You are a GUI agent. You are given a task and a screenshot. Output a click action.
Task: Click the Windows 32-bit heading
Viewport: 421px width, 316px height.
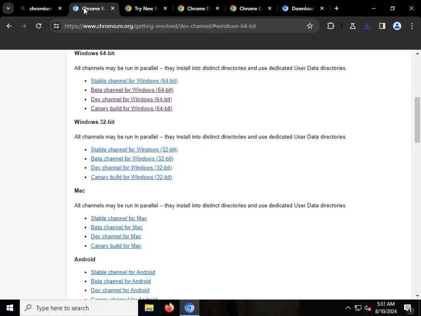(x=95, y=122)
